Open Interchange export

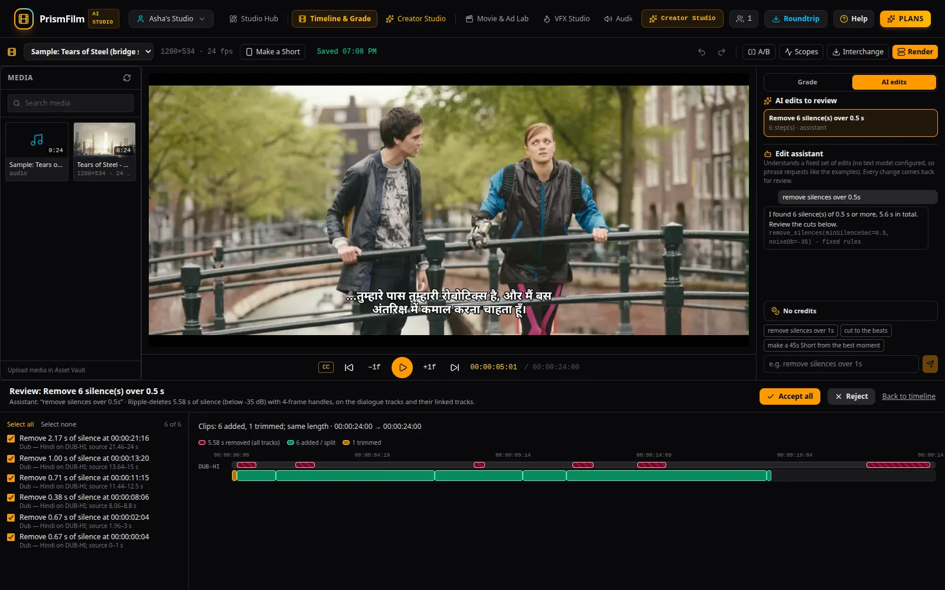[x=858, y=52]
